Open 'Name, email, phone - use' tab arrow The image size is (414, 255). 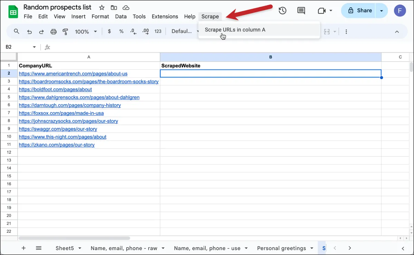pyautogui.click(x=246, y=248)
